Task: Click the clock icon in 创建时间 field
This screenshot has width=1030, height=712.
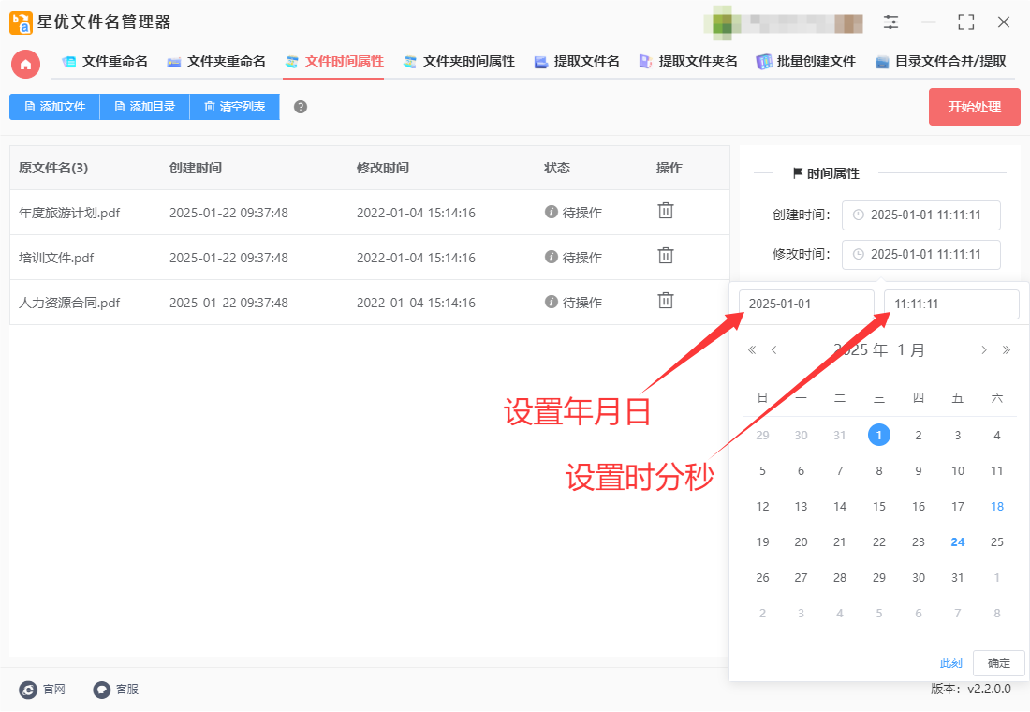Action: pos(858,215)
